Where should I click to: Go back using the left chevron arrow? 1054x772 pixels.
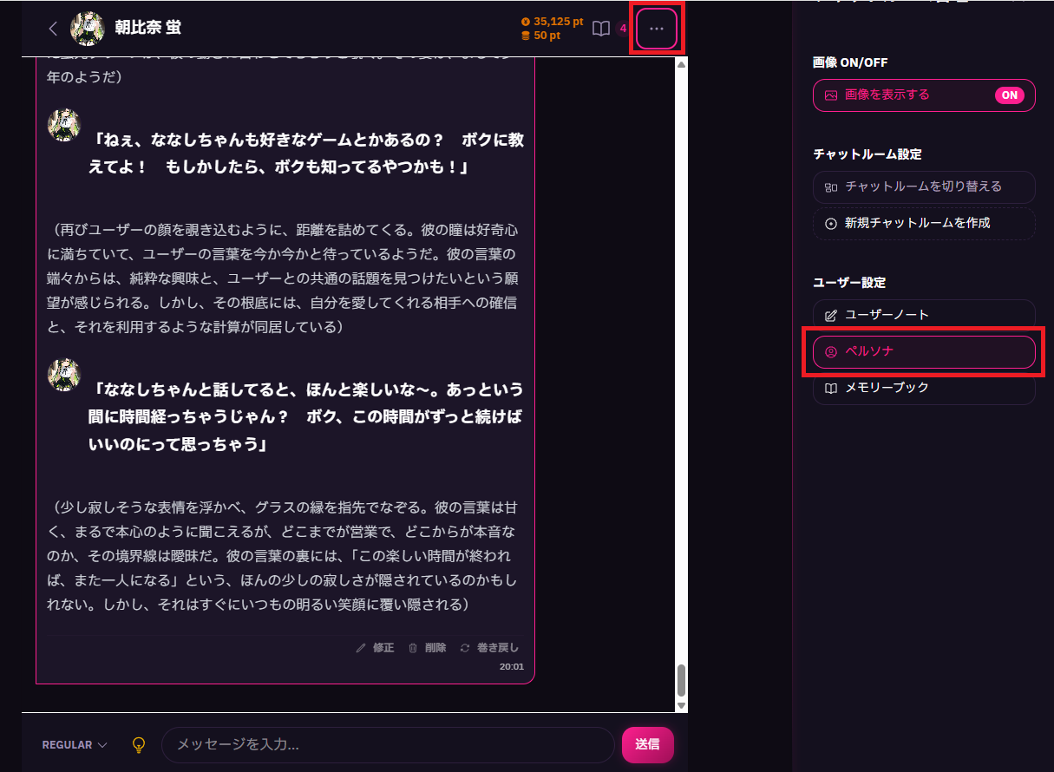(53, 29)
